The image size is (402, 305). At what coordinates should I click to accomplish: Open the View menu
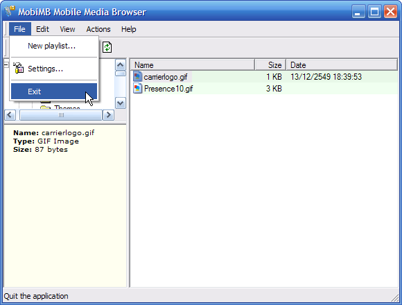click(67, 29)
